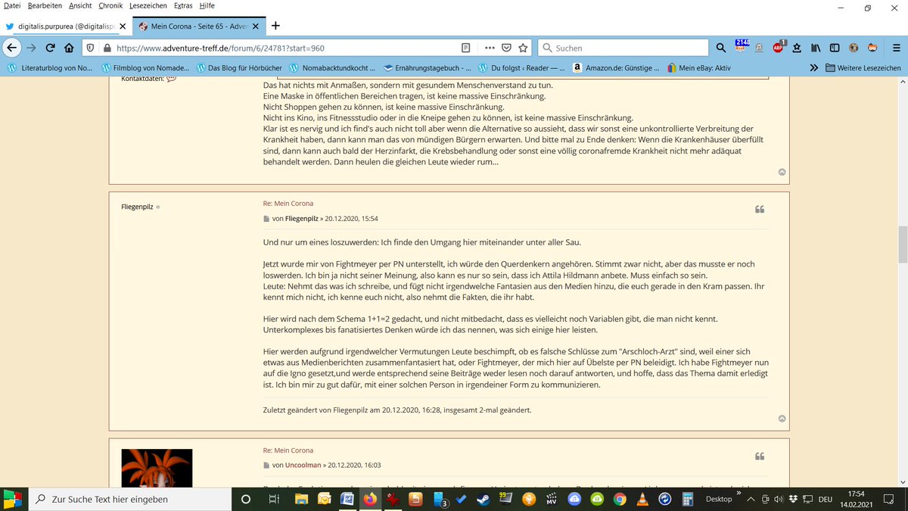Open Ernährungstagebuch bookmark
This screenshot has height=511, width=908.
[428, 67]
